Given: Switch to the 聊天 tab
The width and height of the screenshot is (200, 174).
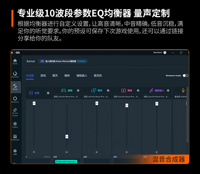Looking at the screenshot, I should click(55, 75).
